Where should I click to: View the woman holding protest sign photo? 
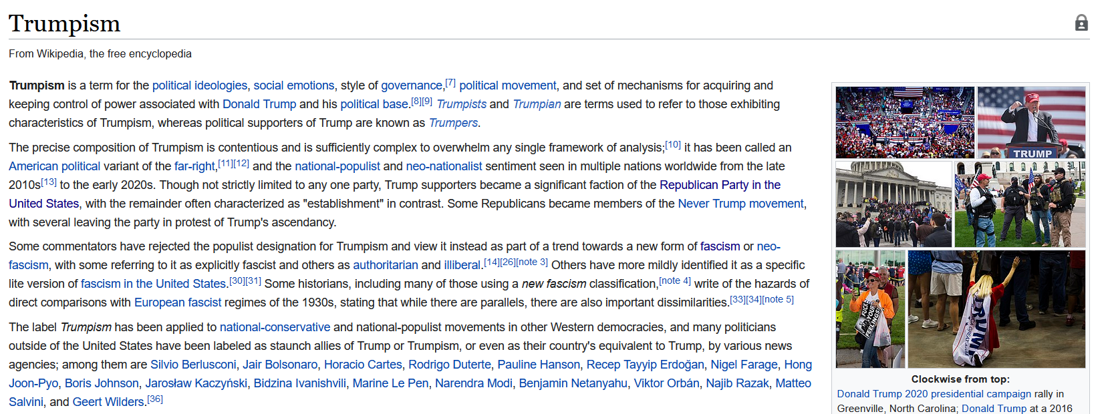point(871,309)
